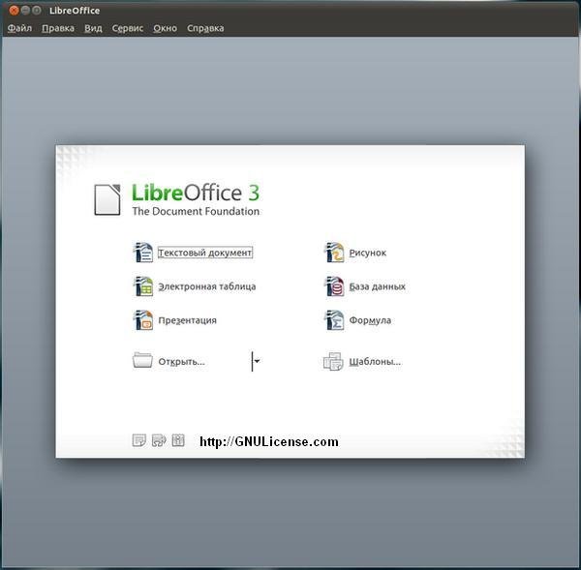This screenshot has width=581, height=570.
Task: Click the Открыть... label
Action: click(182, 362)
